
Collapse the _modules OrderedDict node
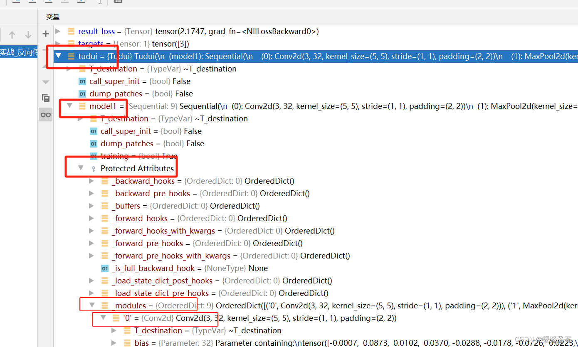tap(92, 305)
